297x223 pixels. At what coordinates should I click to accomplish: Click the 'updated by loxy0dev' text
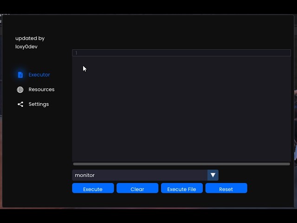pyautogui.click(x=30, y=42)
